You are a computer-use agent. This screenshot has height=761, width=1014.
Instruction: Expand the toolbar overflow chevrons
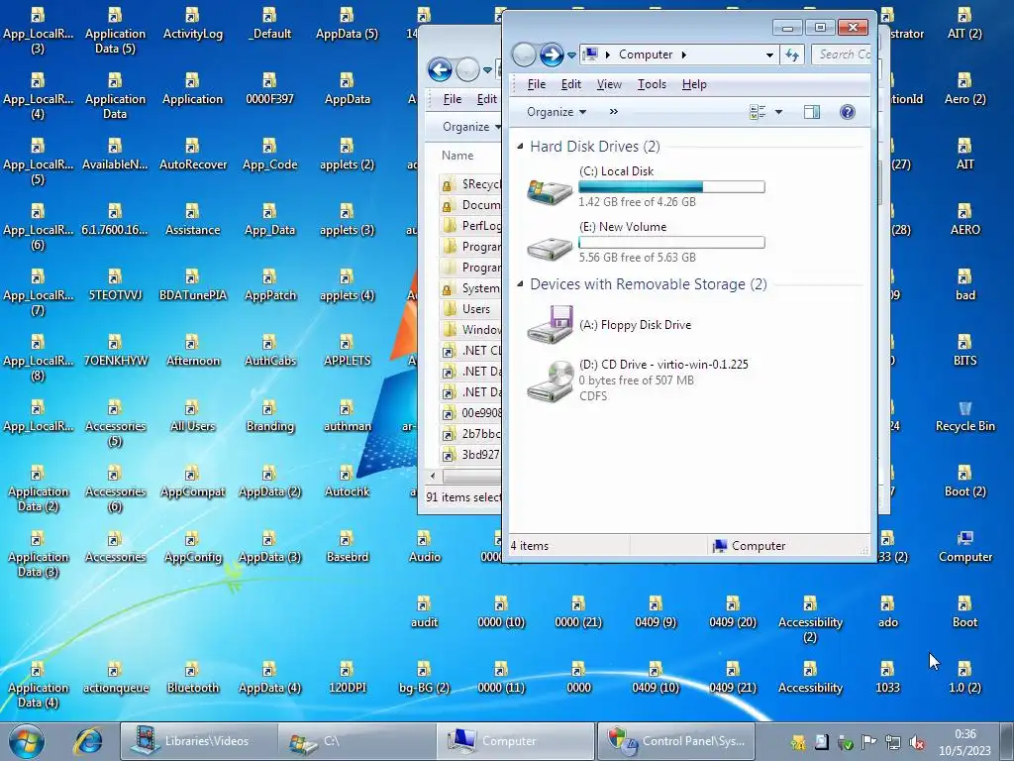[x=614, y=112]
